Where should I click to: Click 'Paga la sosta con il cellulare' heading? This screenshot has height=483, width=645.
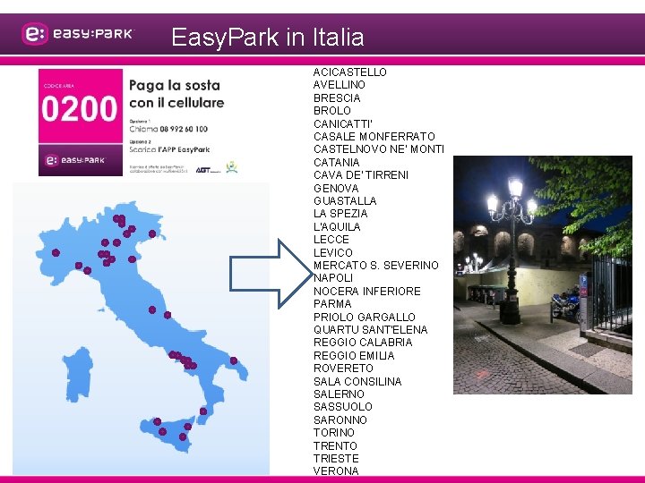tap(176, 94)
